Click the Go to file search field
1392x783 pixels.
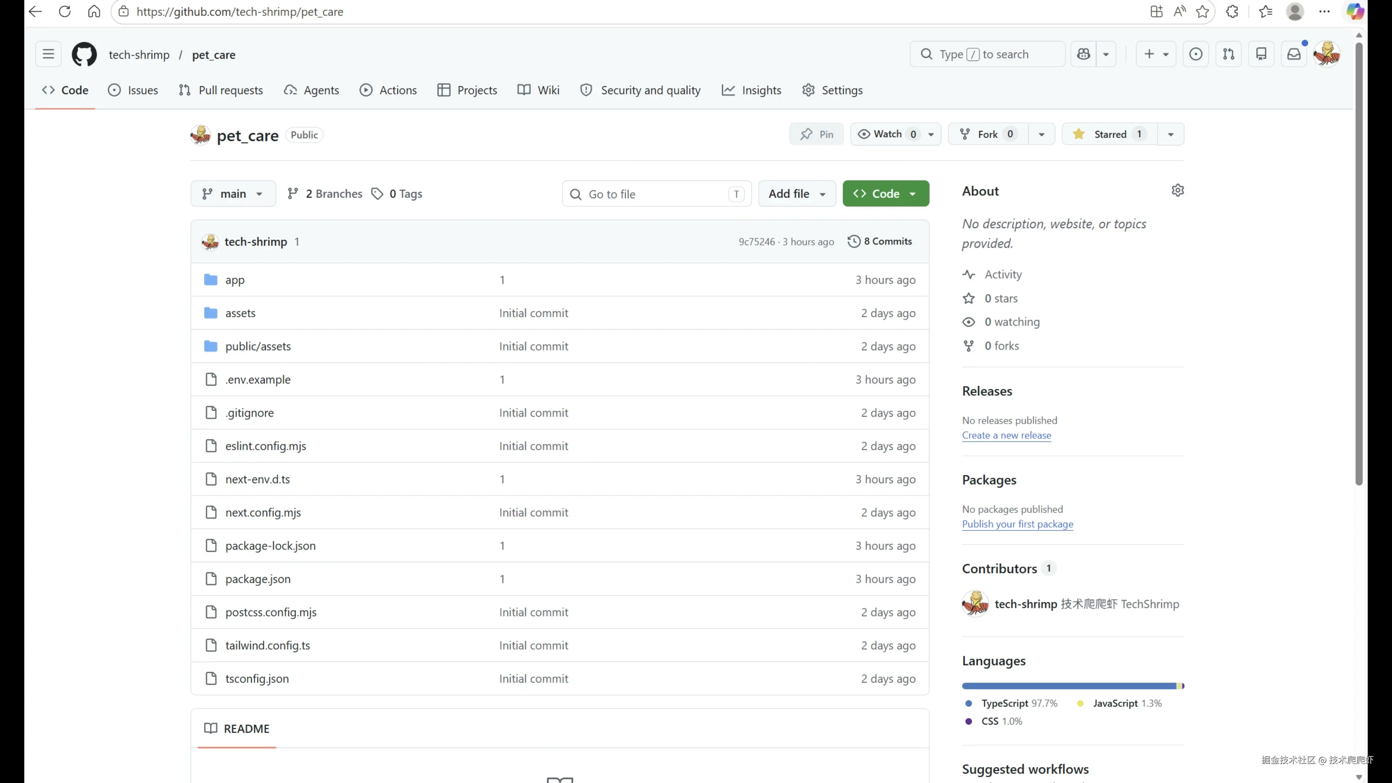pyautogui.click(x=656, y=194)
